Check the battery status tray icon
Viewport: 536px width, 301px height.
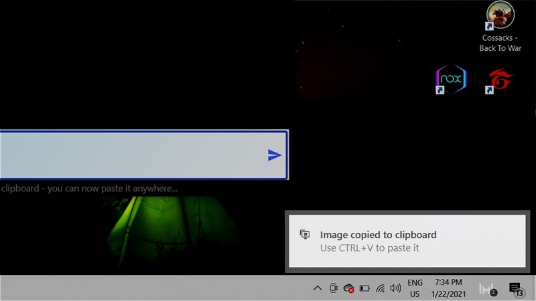(364, 288)
